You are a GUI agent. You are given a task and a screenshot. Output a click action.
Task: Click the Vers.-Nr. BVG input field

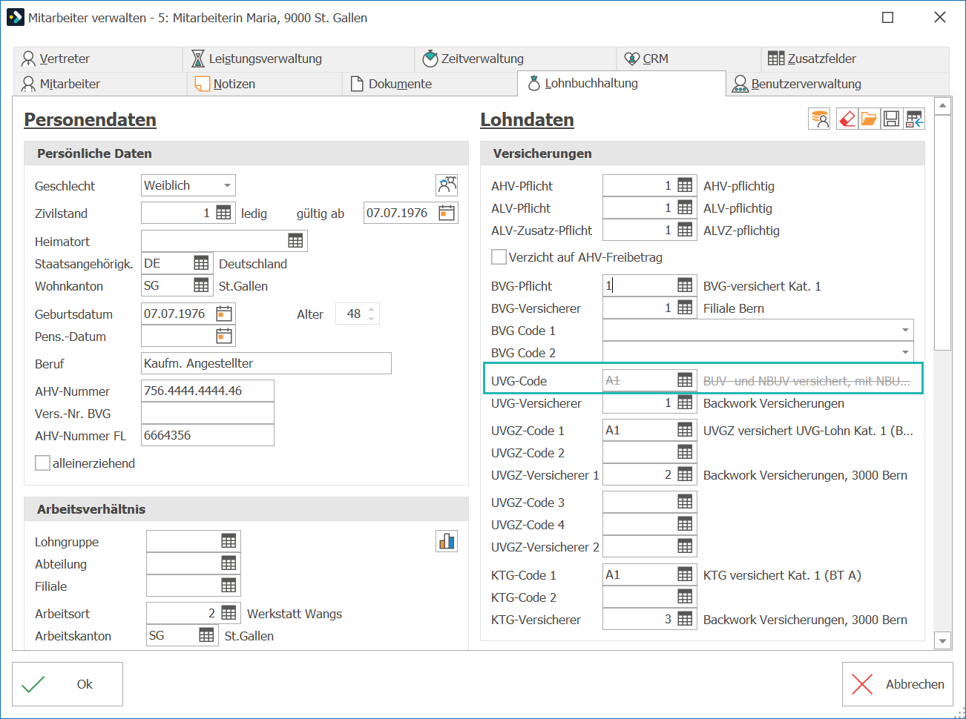click(208, 413)
